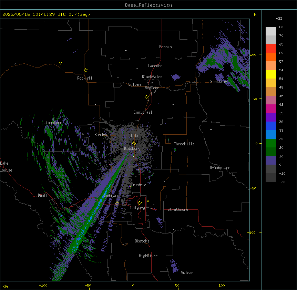The width and height of the screenshot is (297, 290).
Task: Click the white asterisk marker east of Innisfail
Action: coord(173,105)
